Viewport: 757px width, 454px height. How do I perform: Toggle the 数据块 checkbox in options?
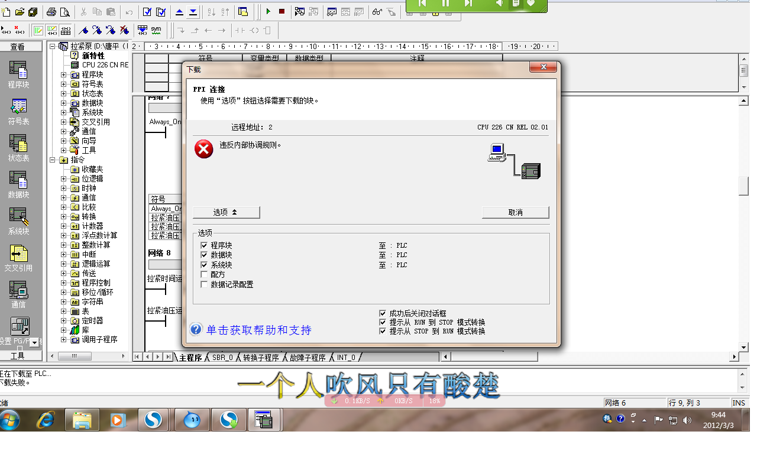(205, 255)
